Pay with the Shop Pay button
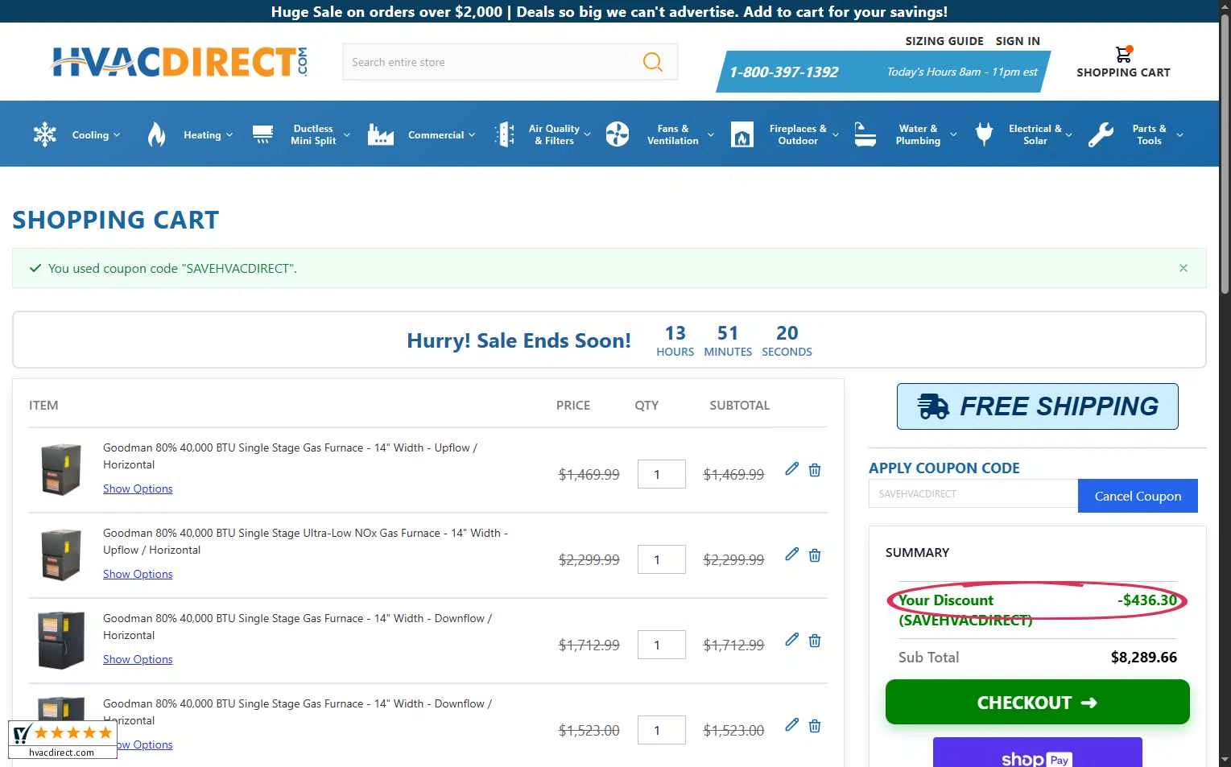 [x=1037, y=753]
